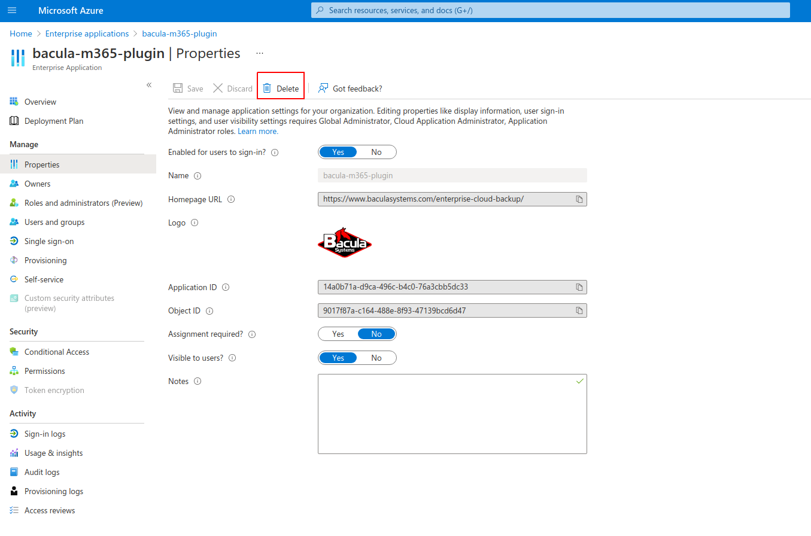Click the Overview sidebar icon
The image size is (811, 536).
(x=14, y=102)
